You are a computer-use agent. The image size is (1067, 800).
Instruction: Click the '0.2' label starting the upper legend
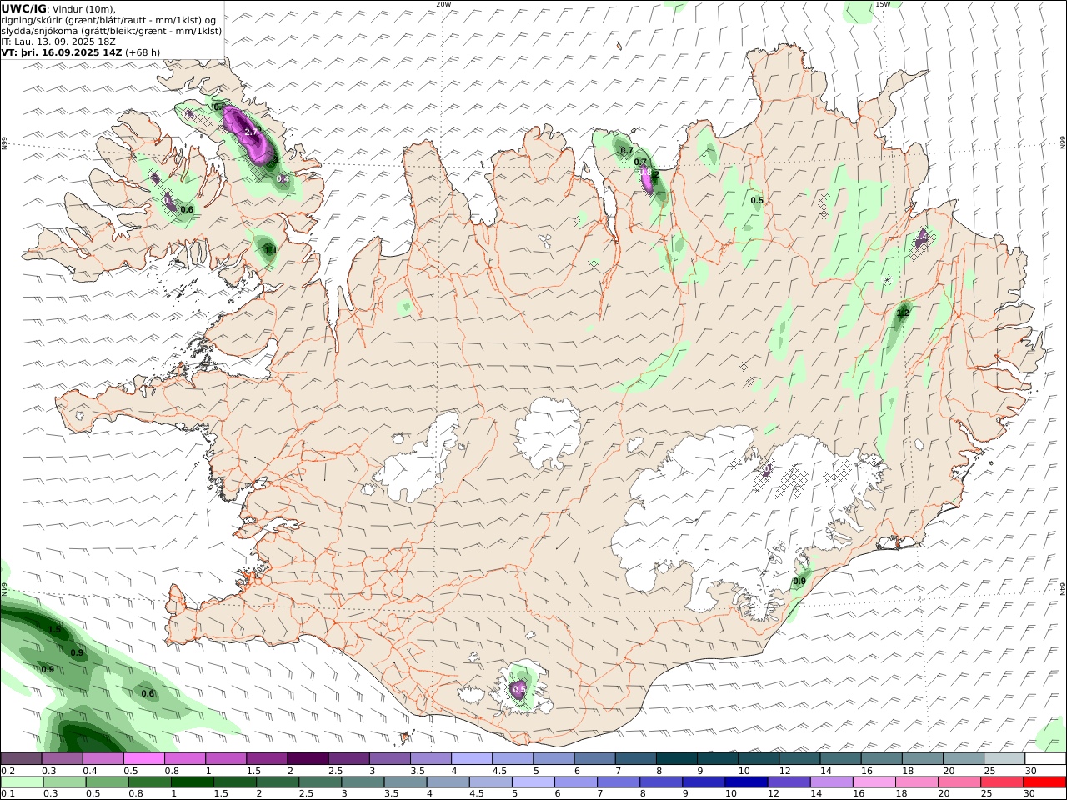coord(8,771)
